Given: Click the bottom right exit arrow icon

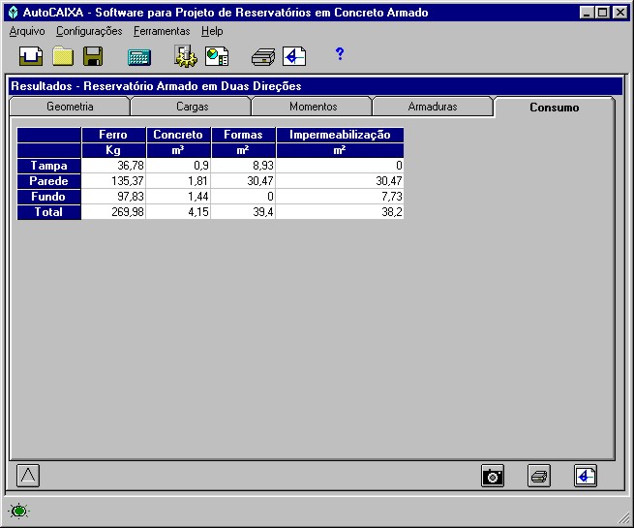Looking at the screenshot, I should 586,476.
